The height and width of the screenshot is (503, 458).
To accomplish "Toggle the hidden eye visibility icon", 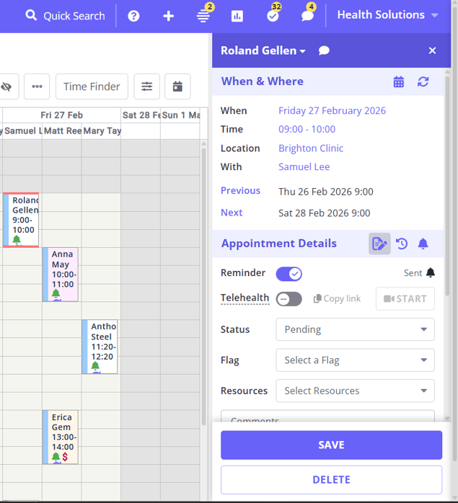I will coord(6,86).
